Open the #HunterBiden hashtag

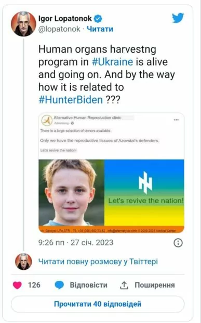(71, 100)
